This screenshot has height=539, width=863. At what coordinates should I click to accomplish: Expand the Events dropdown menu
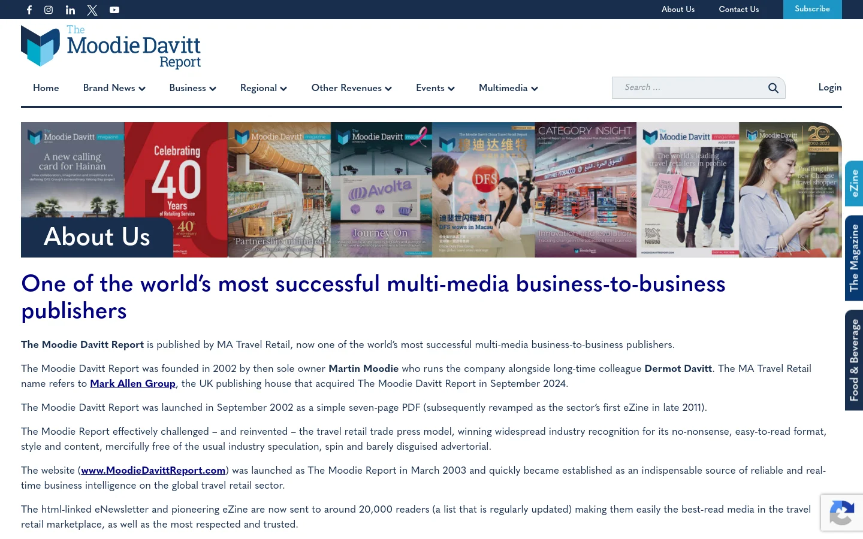[x=436, y=88]
